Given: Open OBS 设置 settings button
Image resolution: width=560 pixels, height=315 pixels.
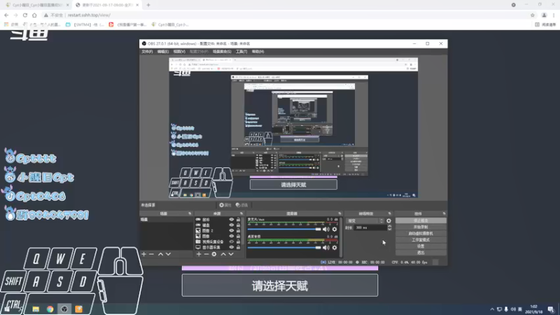Looking at the screenshot, I should (421, 246).
